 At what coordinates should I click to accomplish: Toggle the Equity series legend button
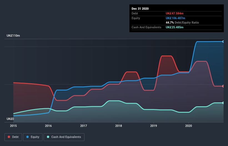[x=33, y=137]
